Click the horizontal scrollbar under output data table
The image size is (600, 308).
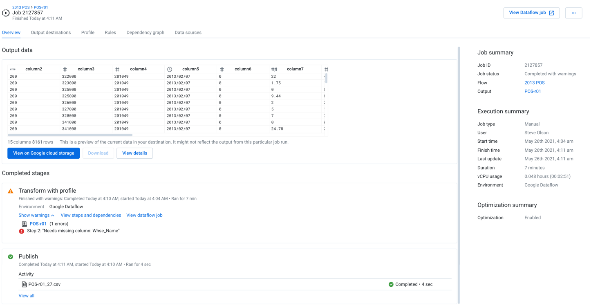click(70, 135)
